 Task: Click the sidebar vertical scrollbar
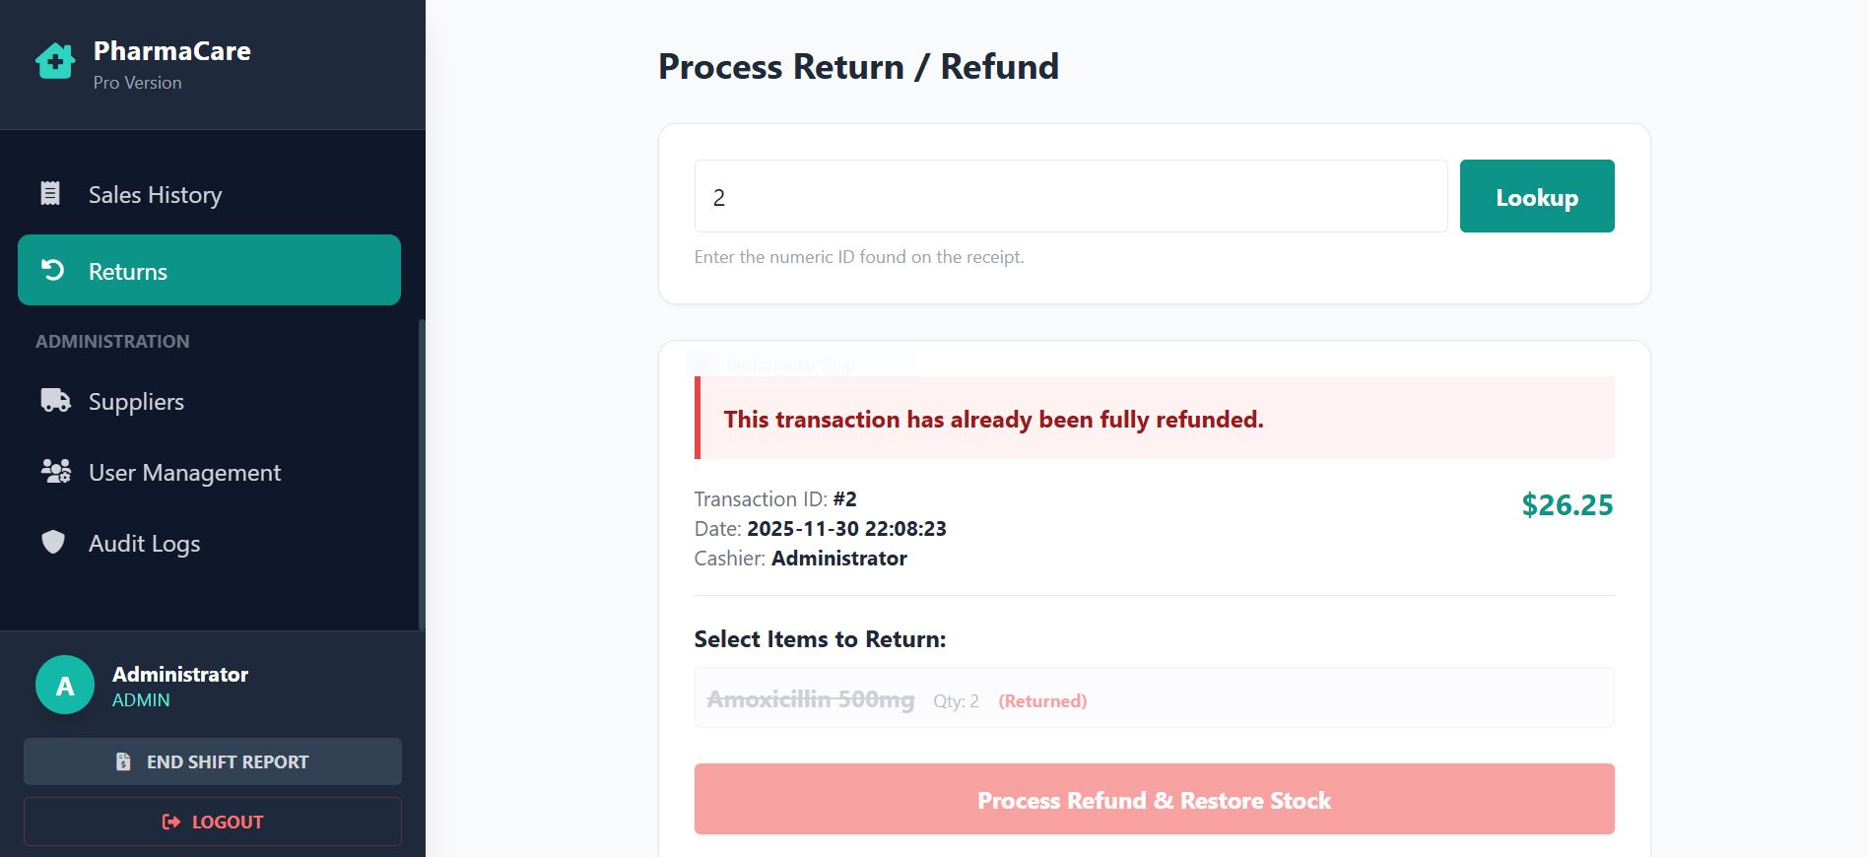coord(422,474)
